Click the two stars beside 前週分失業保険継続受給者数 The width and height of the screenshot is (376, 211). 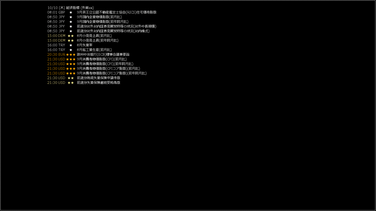[x=71, y=83]
